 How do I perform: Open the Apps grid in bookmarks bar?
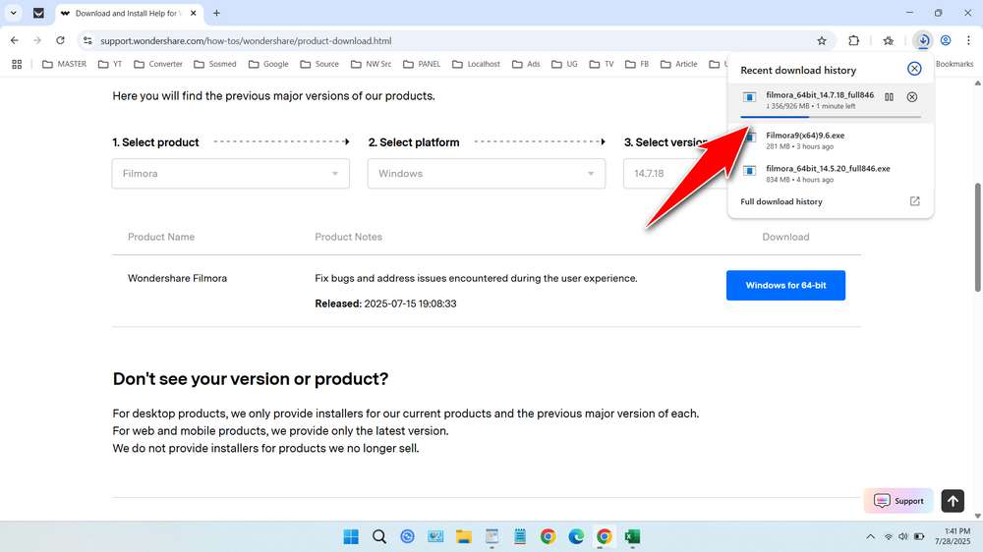(17, 64)
